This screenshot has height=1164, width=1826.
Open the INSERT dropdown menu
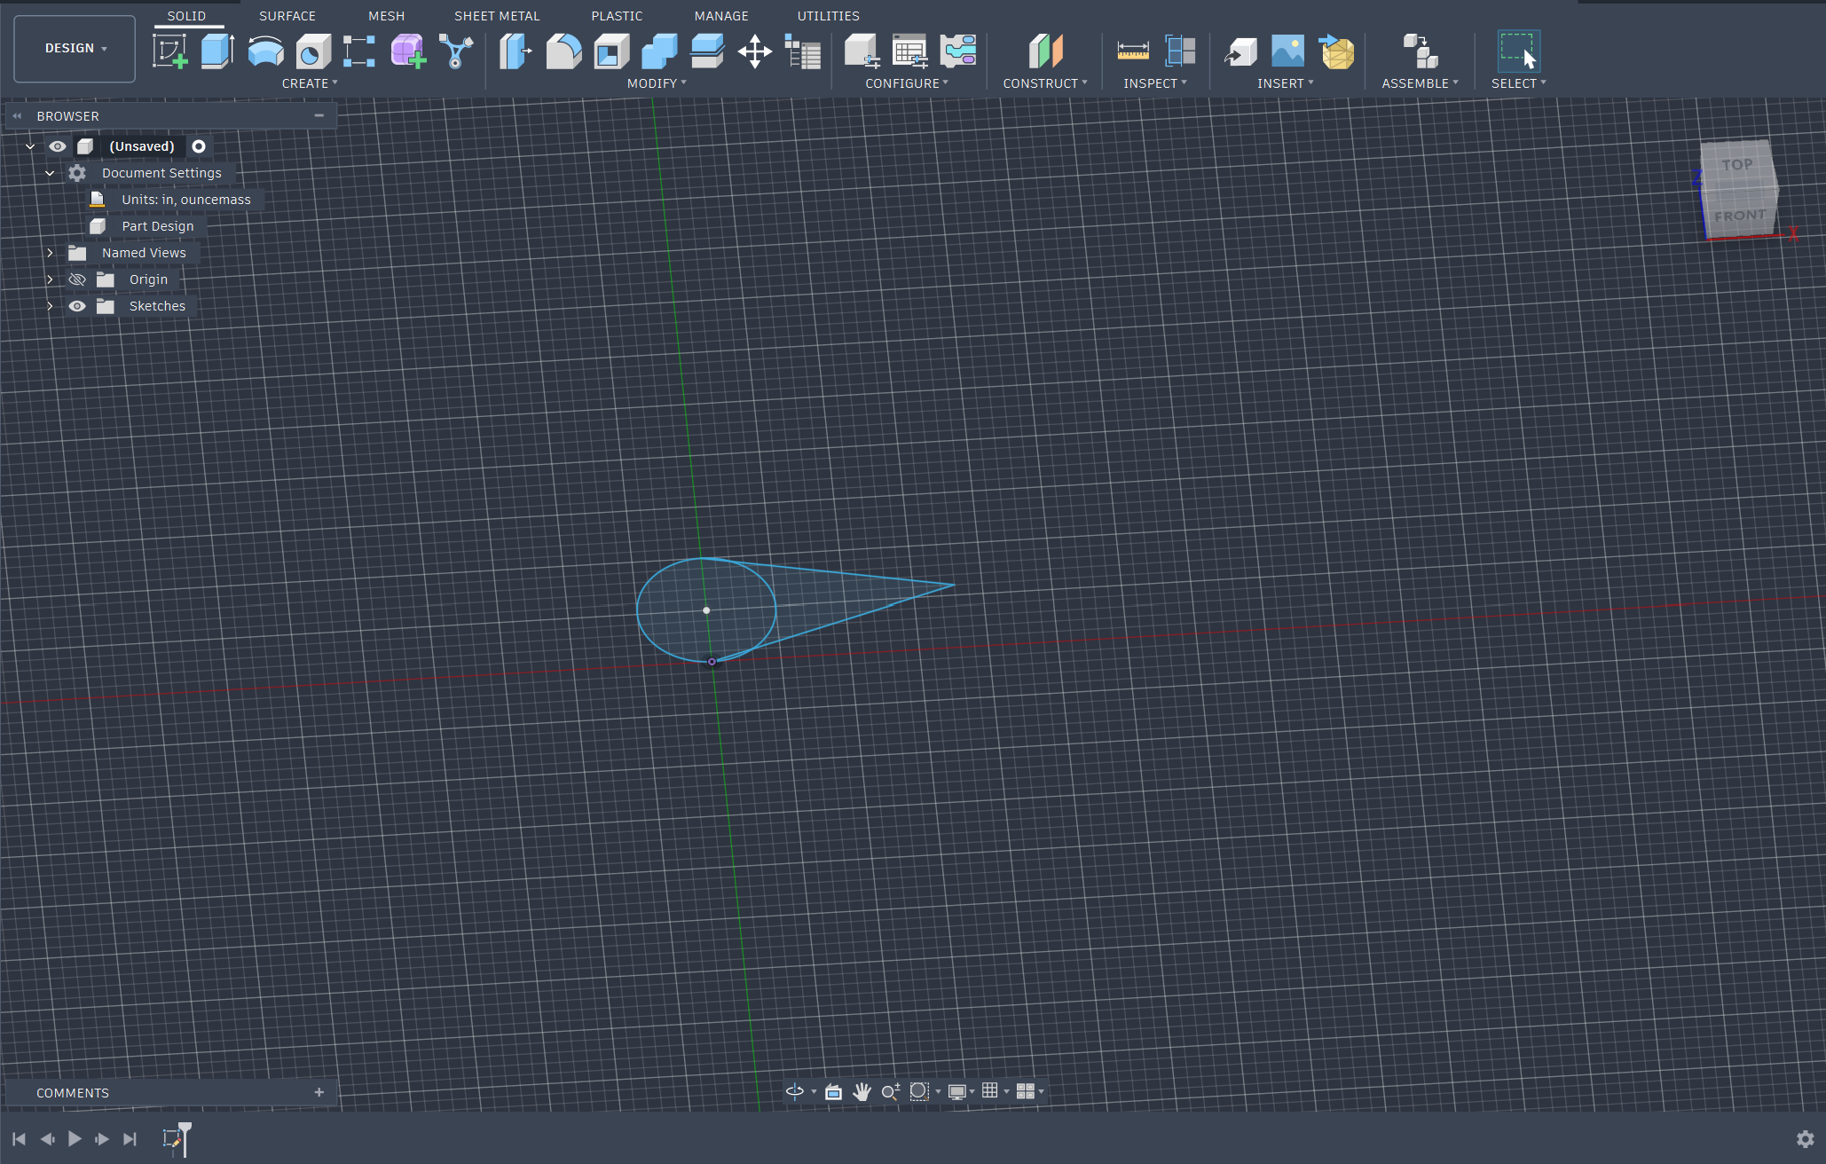[x=1286, y=83]
